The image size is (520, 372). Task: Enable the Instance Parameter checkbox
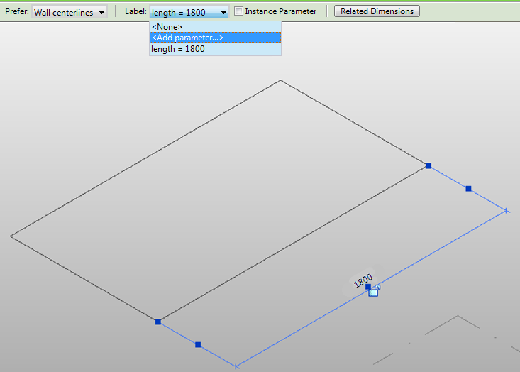click(238, 11)
